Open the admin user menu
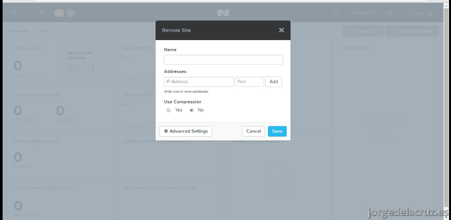The height and width of the screenshot is (220, 451). (424, 13)
